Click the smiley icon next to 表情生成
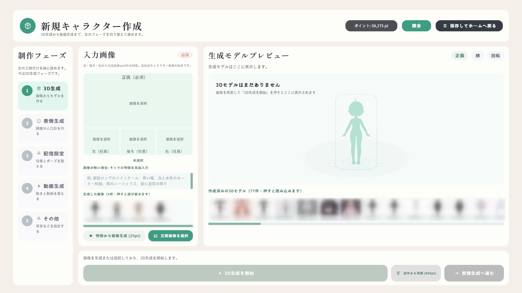 point(39,121)
